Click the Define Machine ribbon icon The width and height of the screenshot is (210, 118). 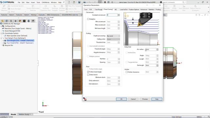[x=4, y=6]
